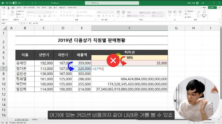Click the fill color bucket swatch
Screen dimensions: 222x124
45,16
